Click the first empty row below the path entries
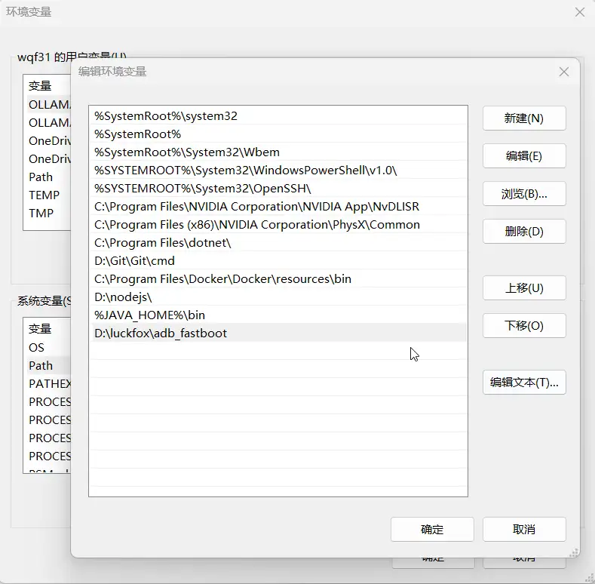Screen dimensions: 595x584 tap(278, 352)
